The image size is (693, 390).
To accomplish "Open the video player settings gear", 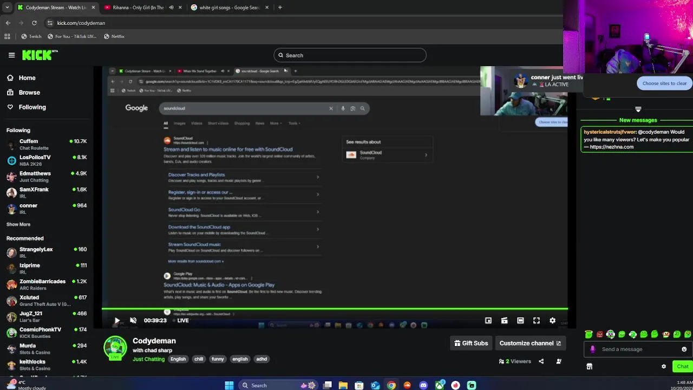I will 552,321.
